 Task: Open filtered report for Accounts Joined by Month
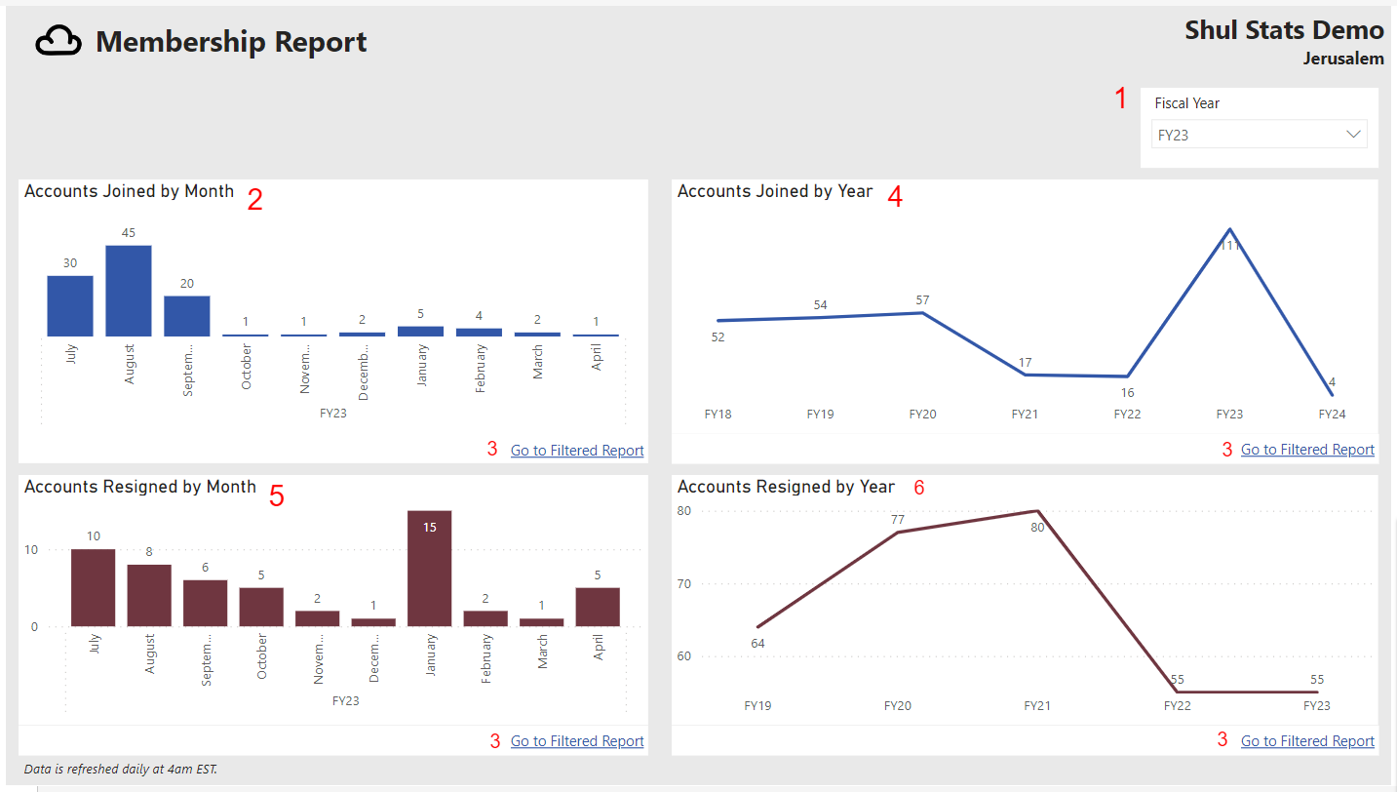click(576, 450)
